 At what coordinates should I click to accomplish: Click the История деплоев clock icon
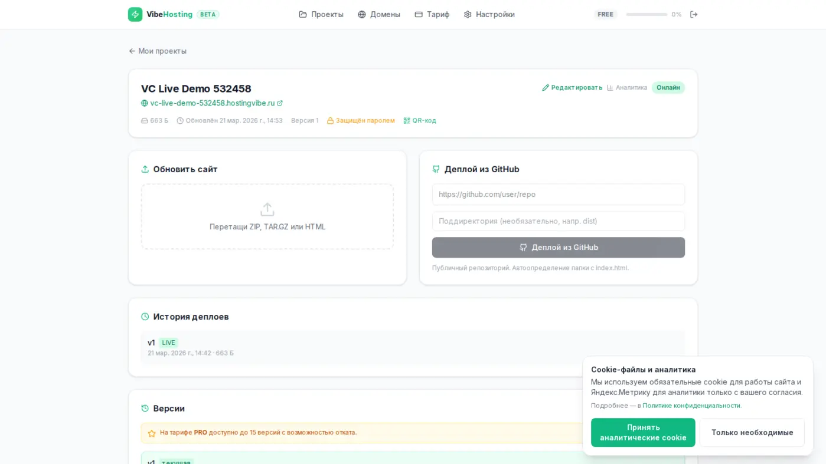[145, 317]
